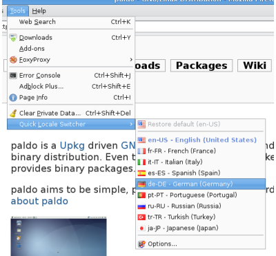Click the Packages page button
This screenshot has width=276, height=256.
201,65
